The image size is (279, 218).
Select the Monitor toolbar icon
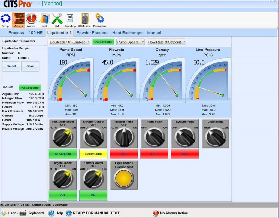[18, 20]
